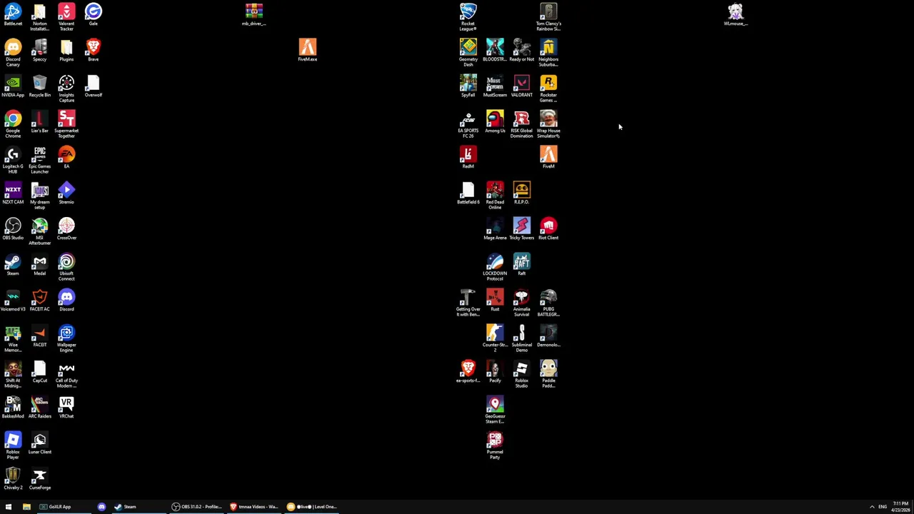Image resolution: width=914 pixels, height=514 pixels.
Task: Open the Counter-Strike 2 shortcut
Action: pos(495,338)
